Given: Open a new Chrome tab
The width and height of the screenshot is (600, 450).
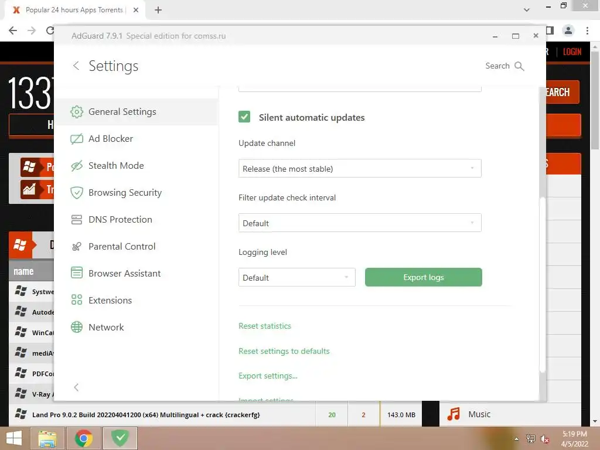Looking at the screenshot, I should coord(158,11).
